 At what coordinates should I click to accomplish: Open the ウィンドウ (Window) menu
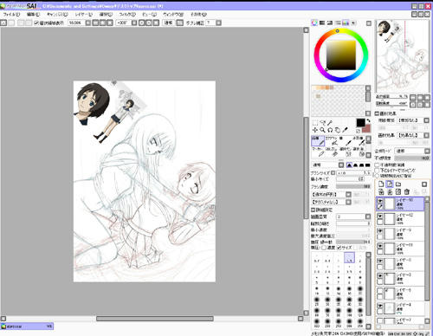point(173,14)
